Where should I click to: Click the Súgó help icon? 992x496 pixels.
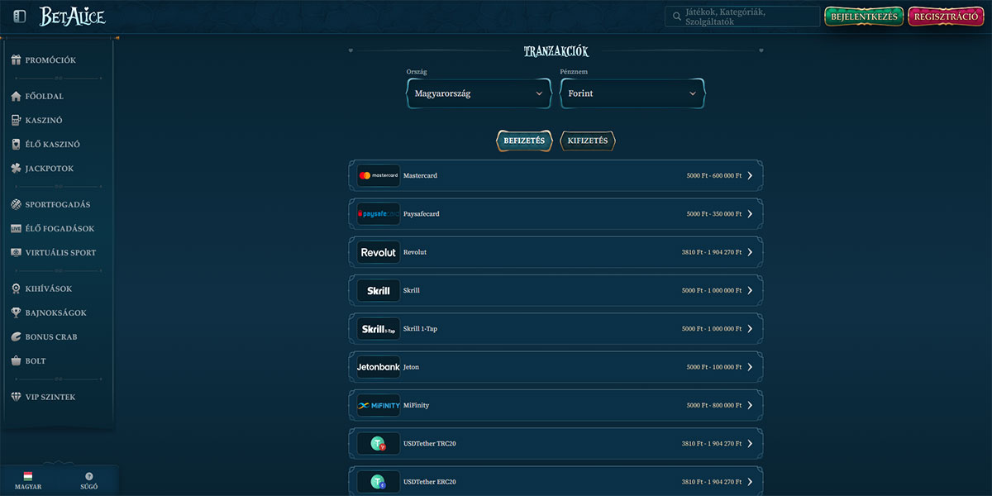[88, 475]
